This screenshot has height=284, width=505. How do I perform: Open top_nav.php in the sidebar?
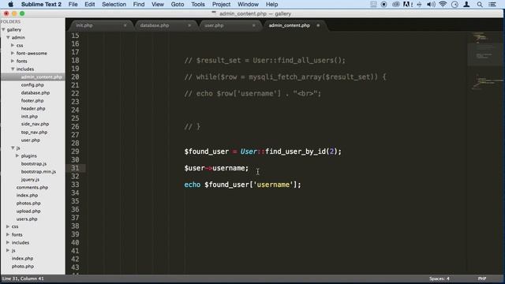[34, 132]
